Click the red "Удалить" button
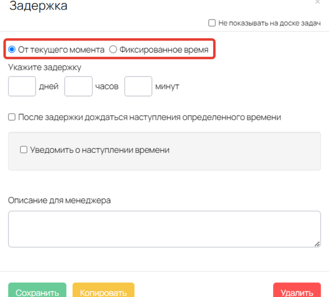The image size is (329, 297). click(x=297, y=290)
